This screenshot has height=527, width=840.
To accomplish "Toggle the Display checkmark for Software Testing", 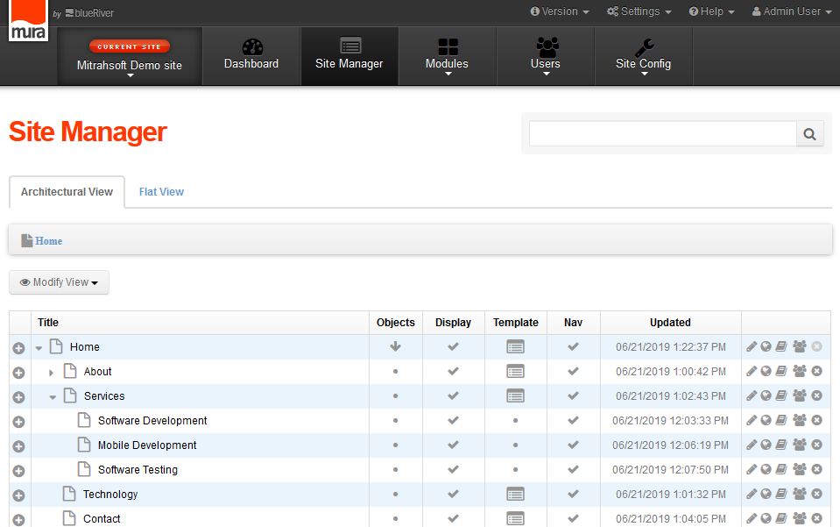I will point(453,469).
